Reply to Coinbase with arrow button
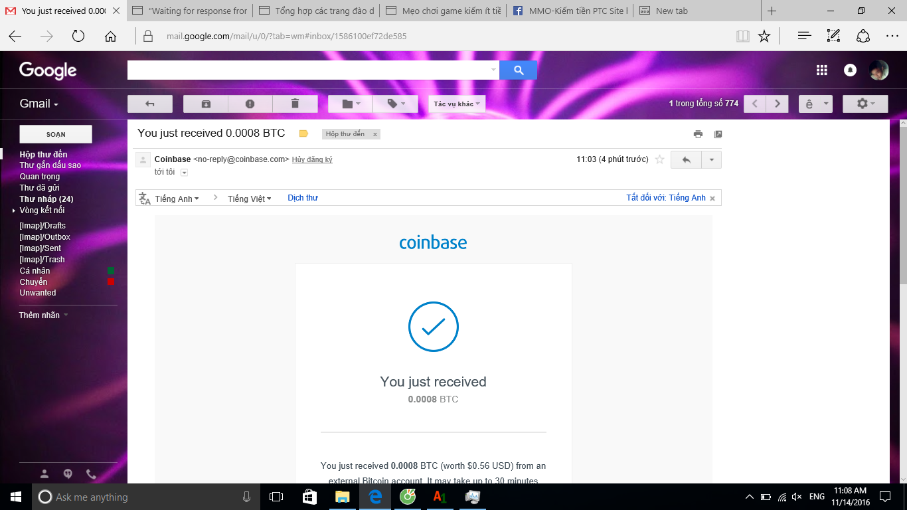907x510 pixels. (686, 160)
